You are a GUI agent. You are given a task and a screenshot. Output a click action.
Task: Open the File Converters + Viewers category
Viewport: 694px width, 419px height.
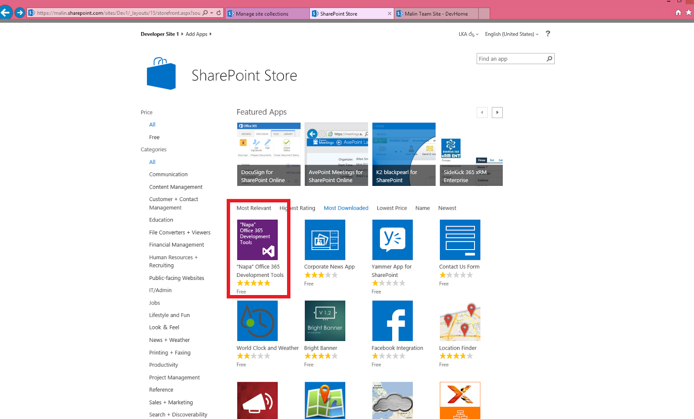(x=180, y=233)
